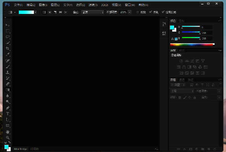Select the Hand tool

click(8, 132)
